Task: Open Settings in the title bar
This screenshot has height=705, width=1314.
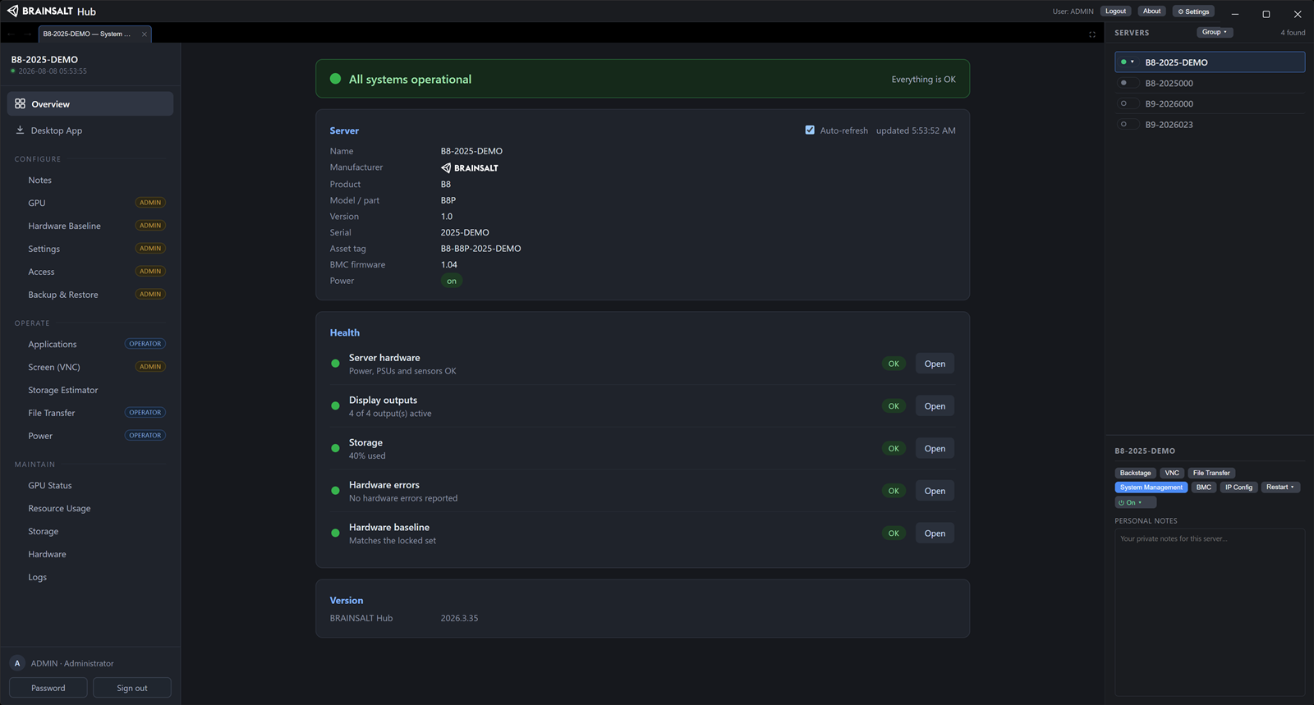Action: 1193,11
